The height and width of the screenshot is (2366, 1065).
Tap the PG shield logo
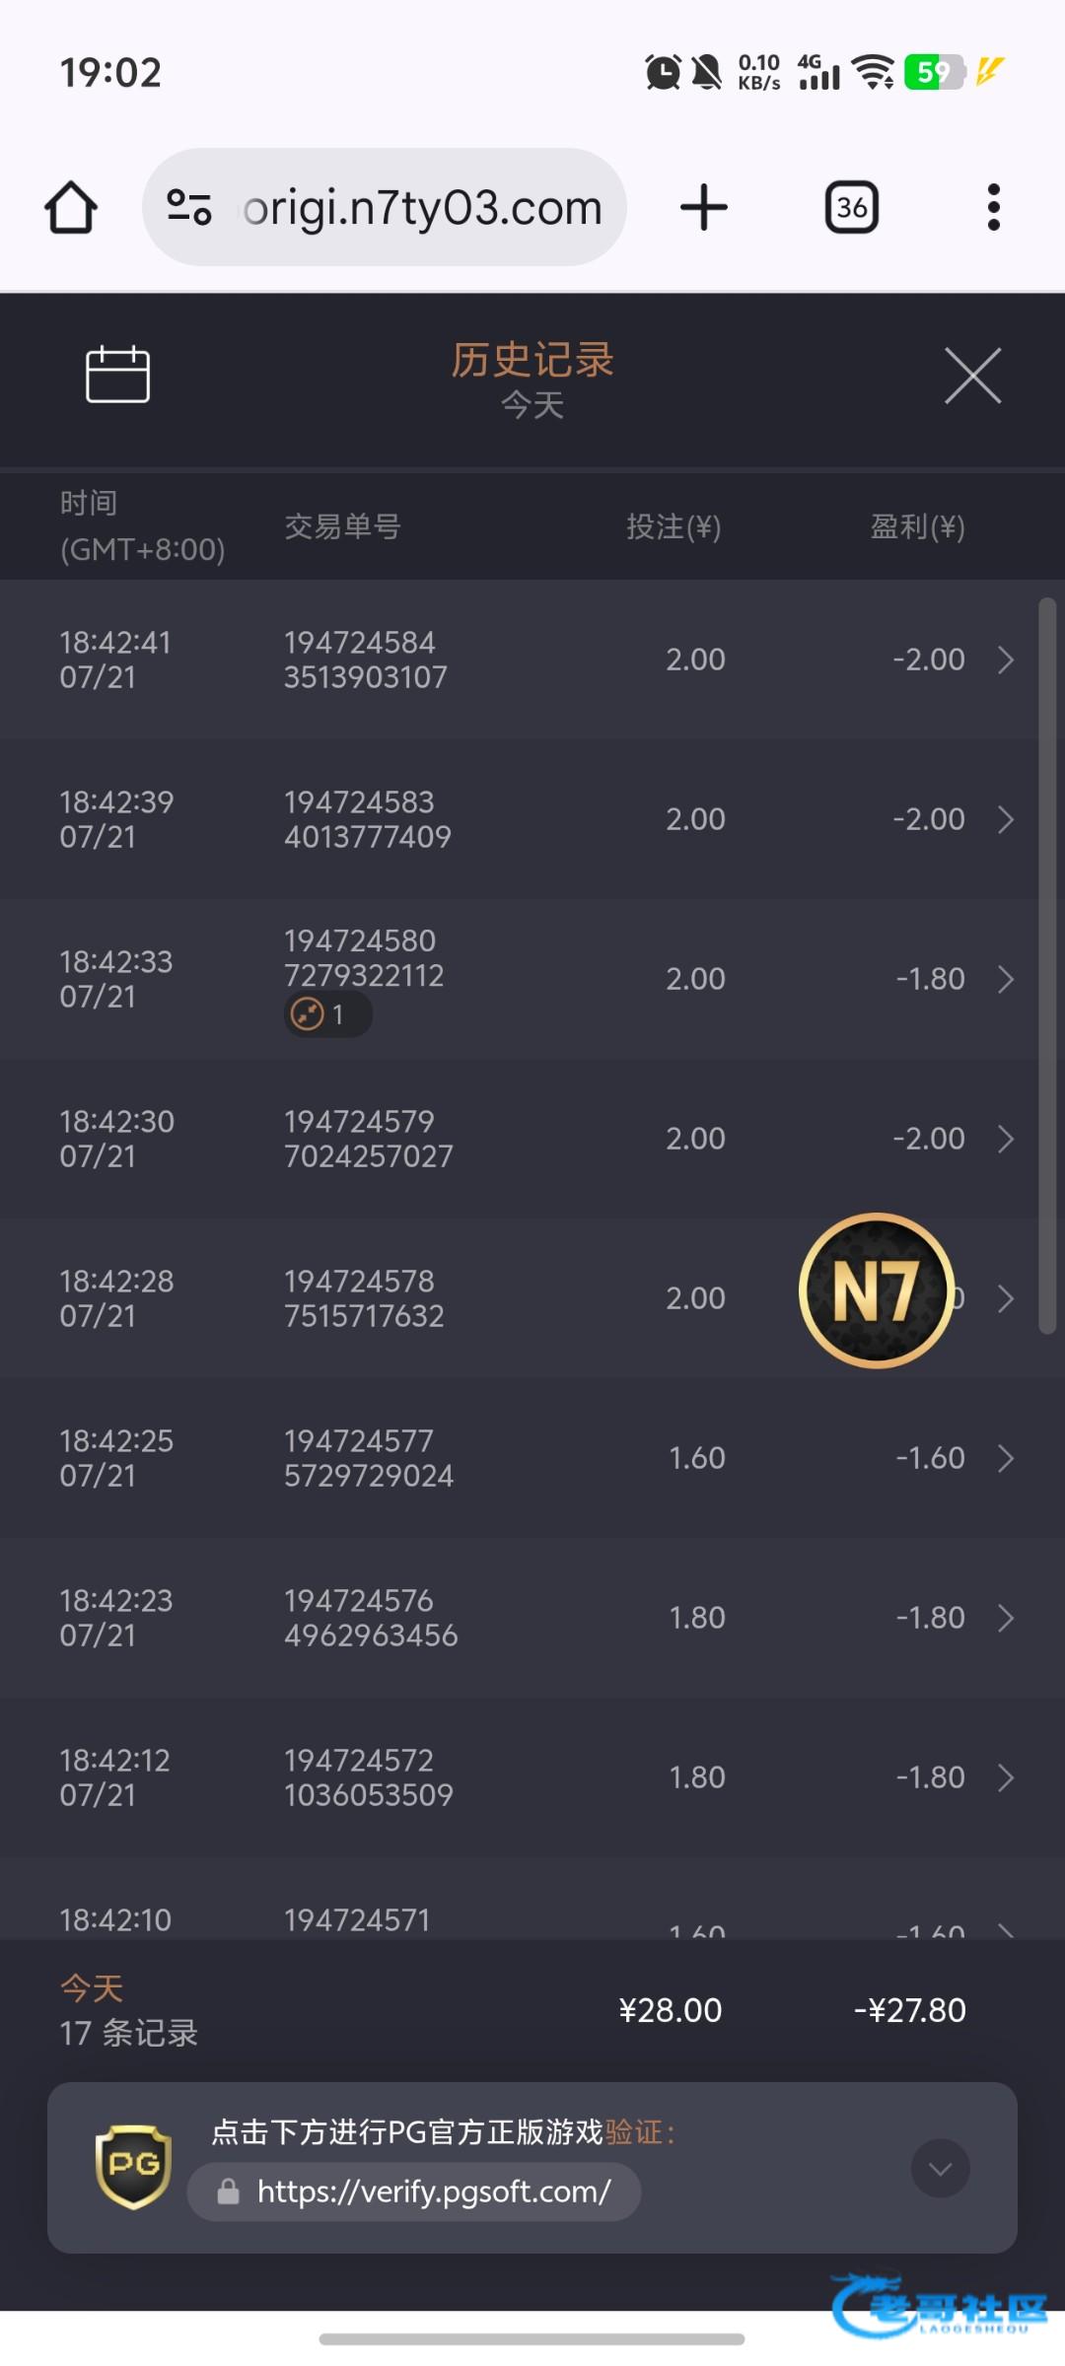click(x=133, y=2166)
